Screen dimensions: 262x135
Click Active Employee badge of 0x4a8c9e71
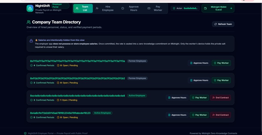pos(102,113)
